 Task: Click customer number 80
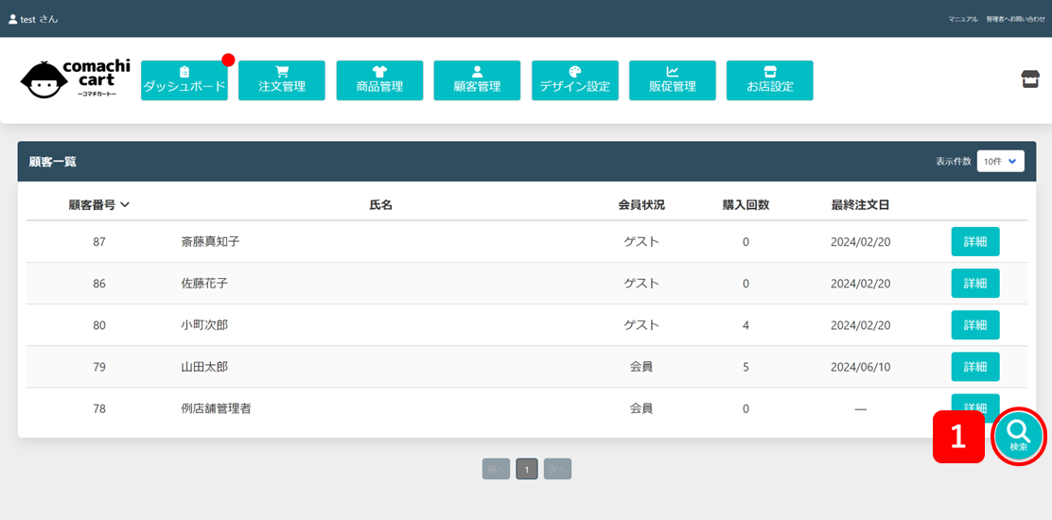coord(99,325)
